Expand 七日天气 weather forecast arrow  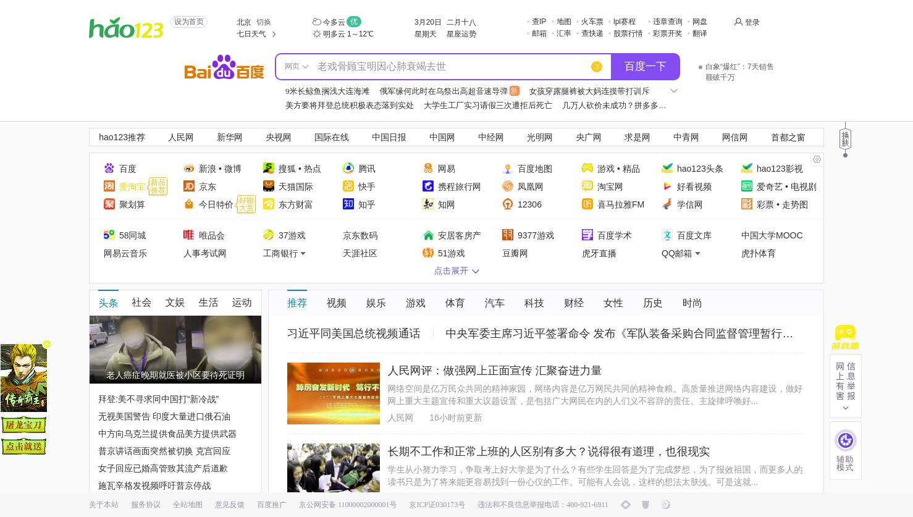point(274,34)
